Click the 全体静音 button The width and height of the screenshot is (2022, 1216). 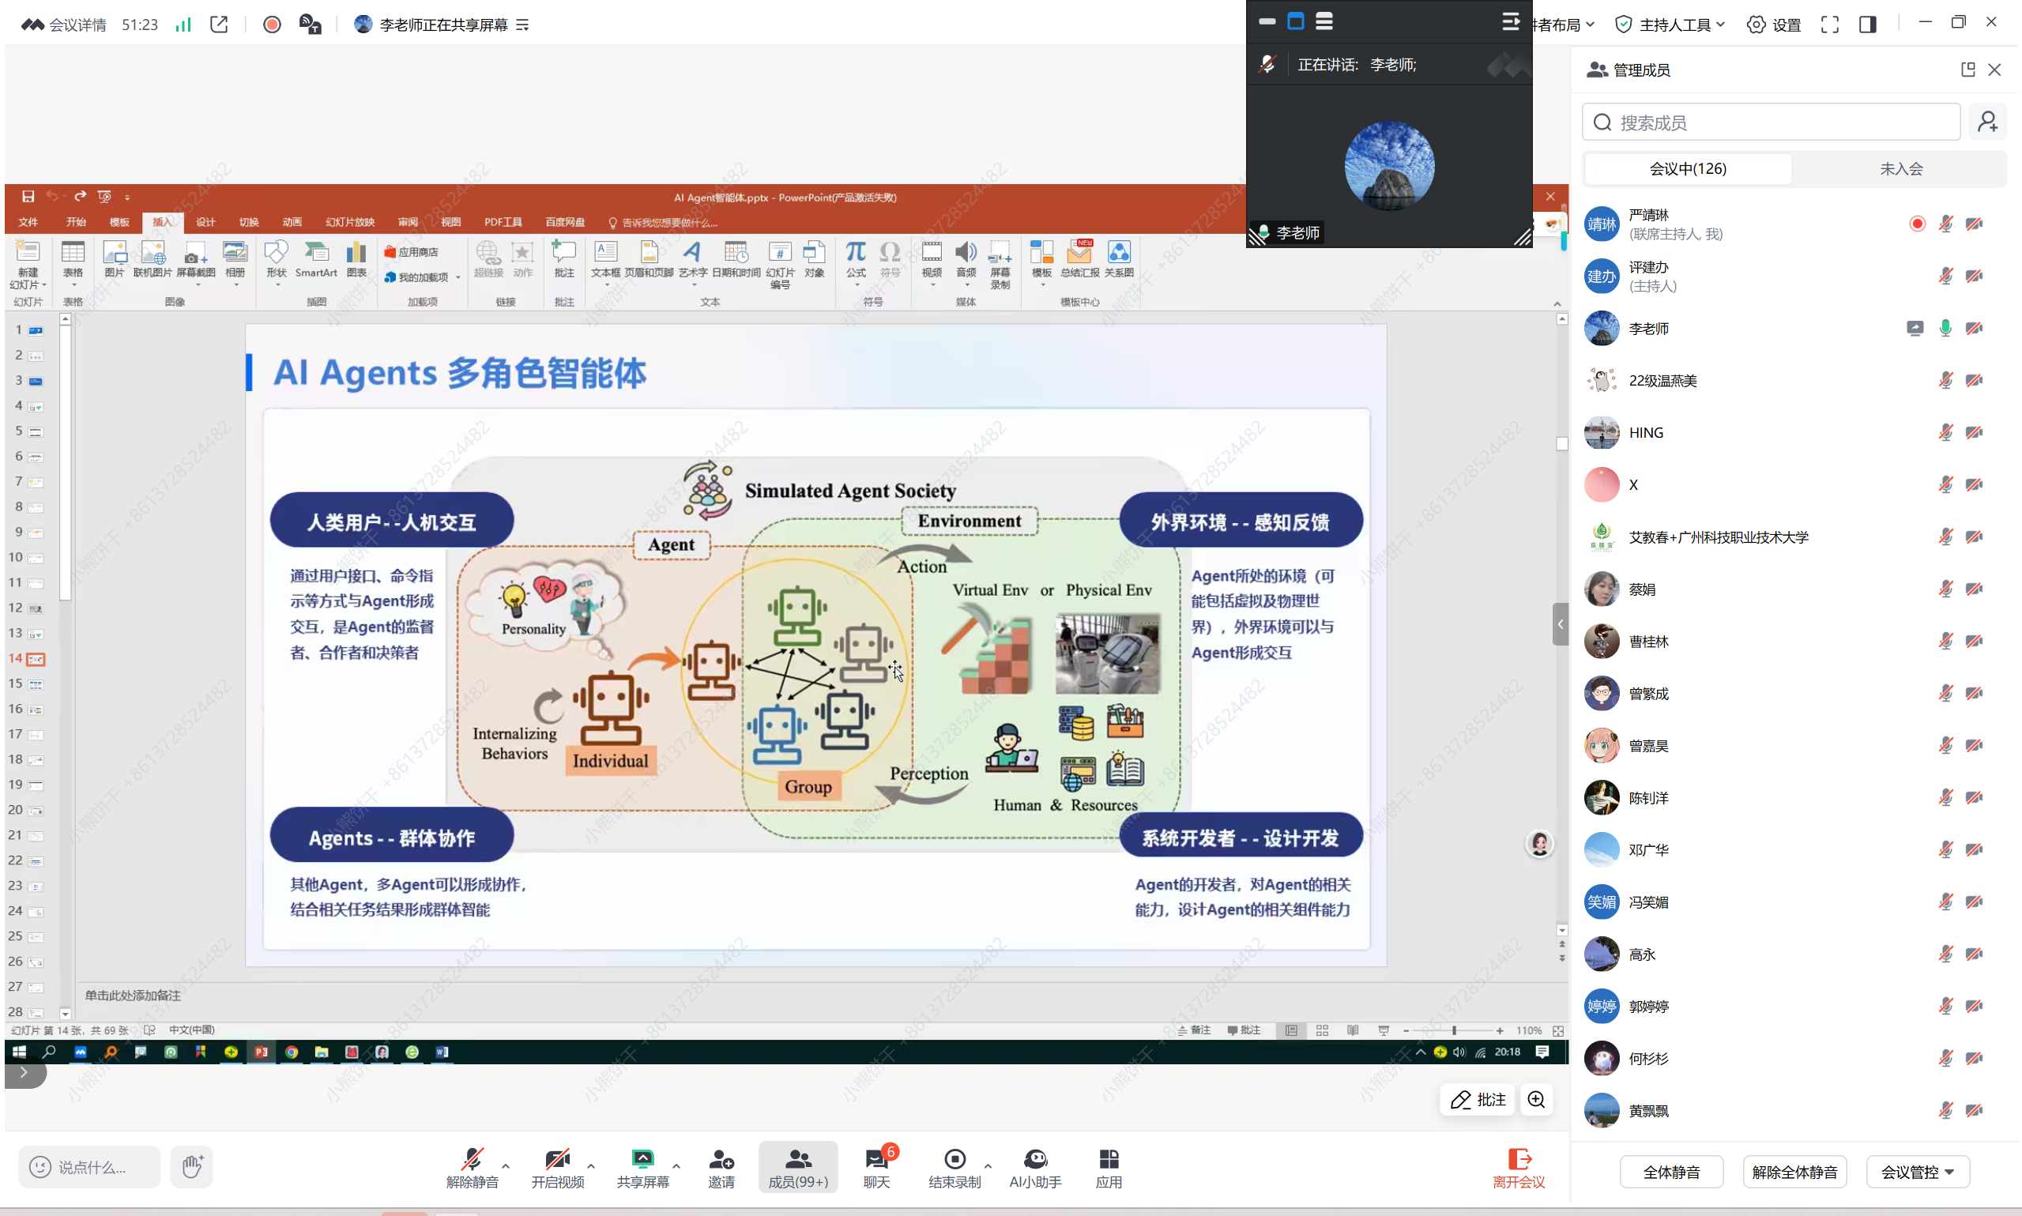(1671, 1172)
